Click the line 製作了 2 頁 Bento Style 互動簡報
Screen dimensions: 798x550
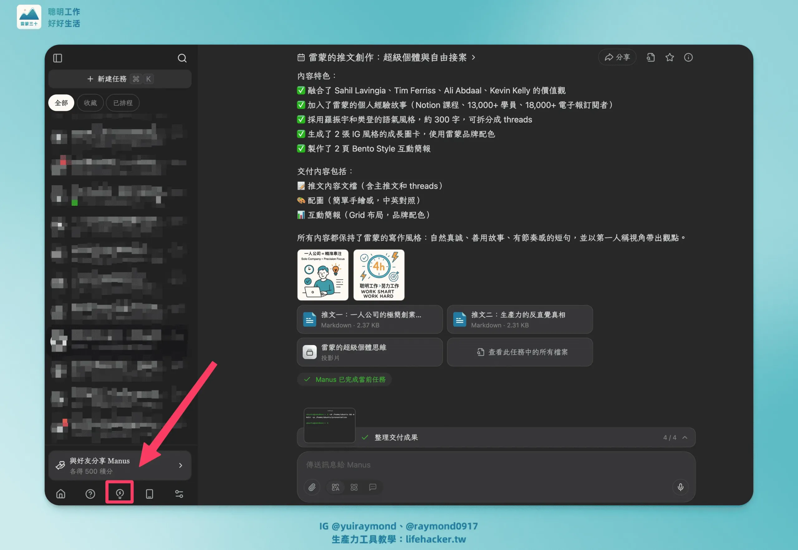364,149
